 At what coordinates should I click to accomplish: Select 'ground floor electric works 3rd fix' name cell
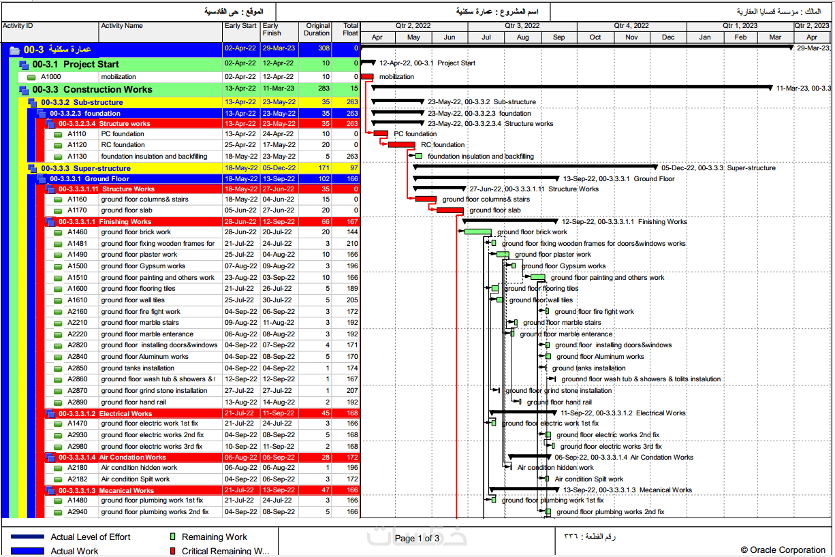coord(161,447)
